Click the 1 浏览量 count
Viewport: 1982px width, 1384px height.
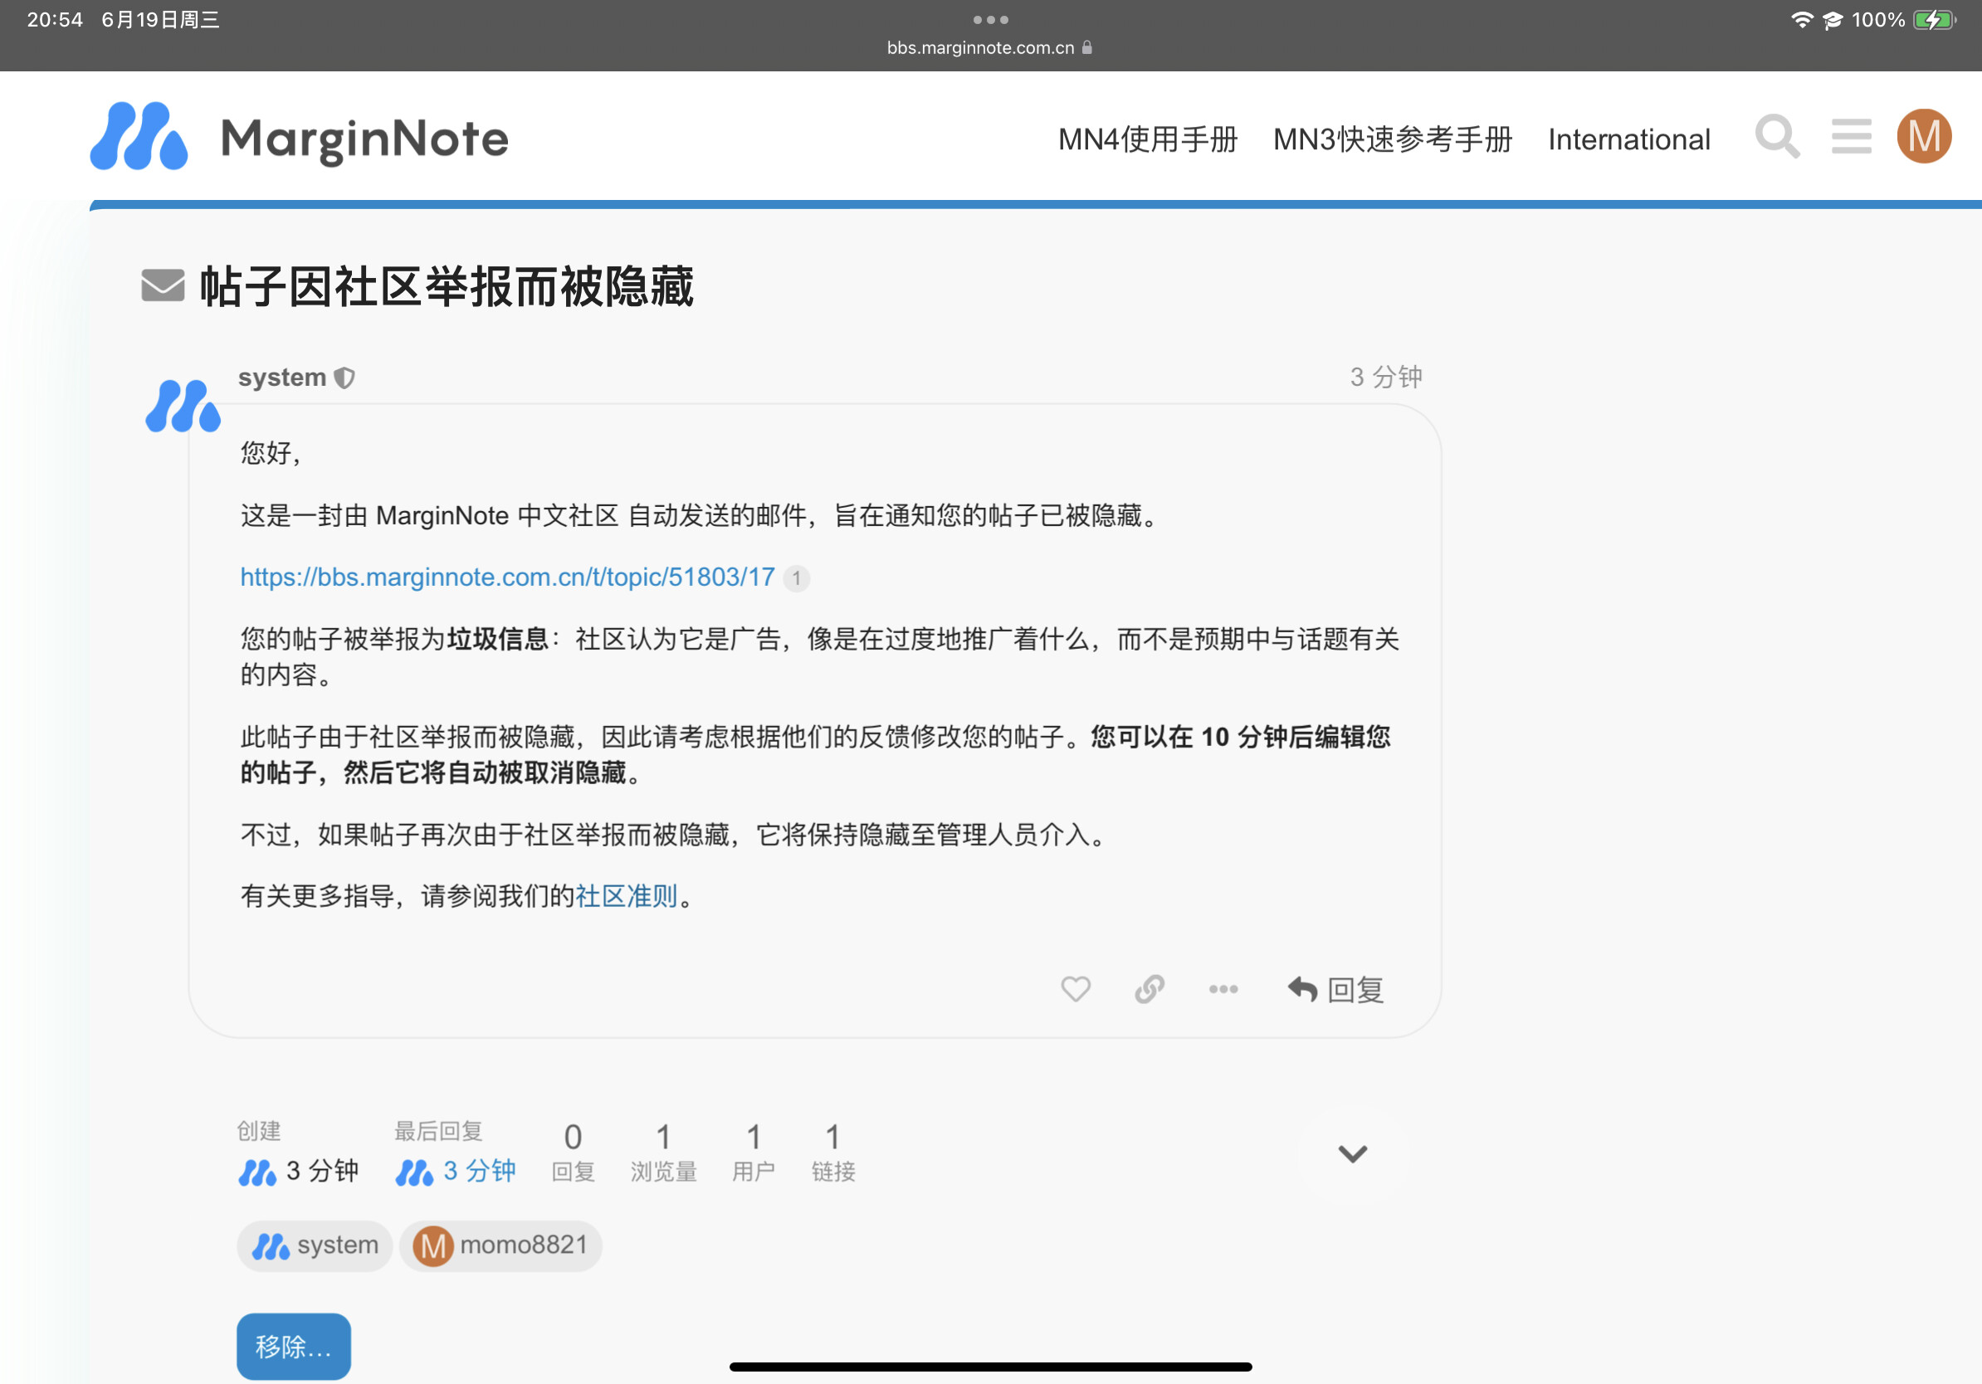(663, 1153)
